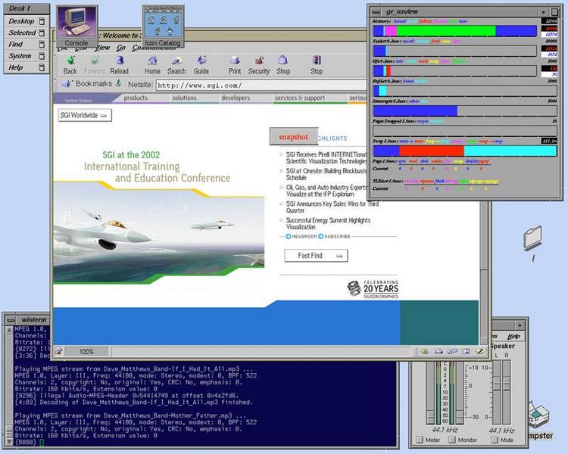Open Mailbox from the component bar
The image size is (568, 454).
[x=438, y=351]
